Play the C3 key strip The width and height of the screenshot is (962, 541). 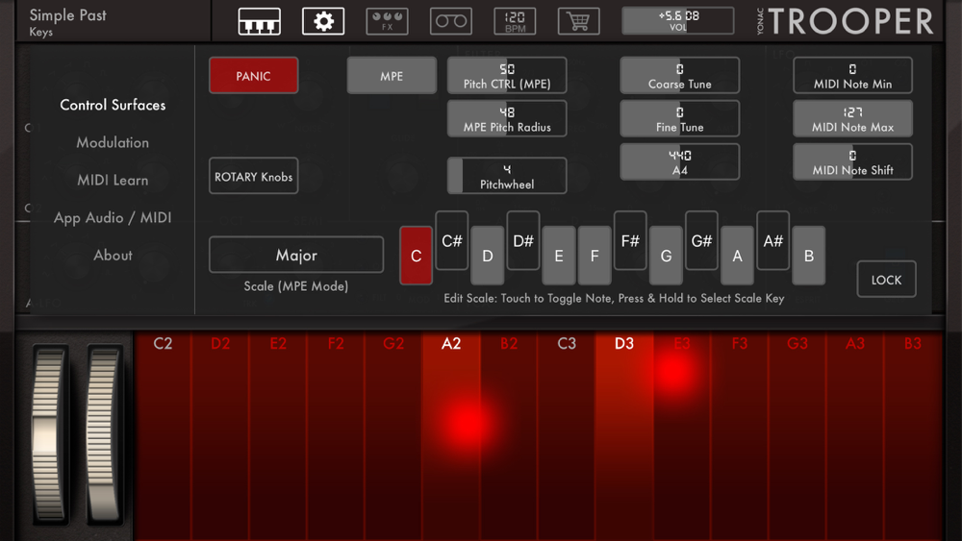tap(567, 436)
